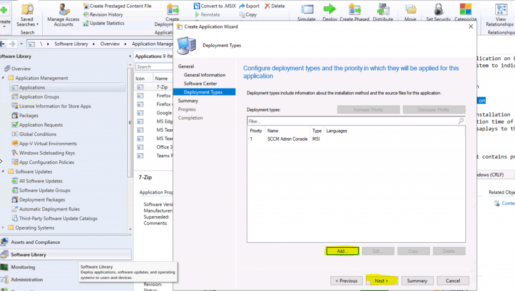This screenshot has height=291, width=515.
Task: Click Convert to .MSIX
Action: pos(215,6)
